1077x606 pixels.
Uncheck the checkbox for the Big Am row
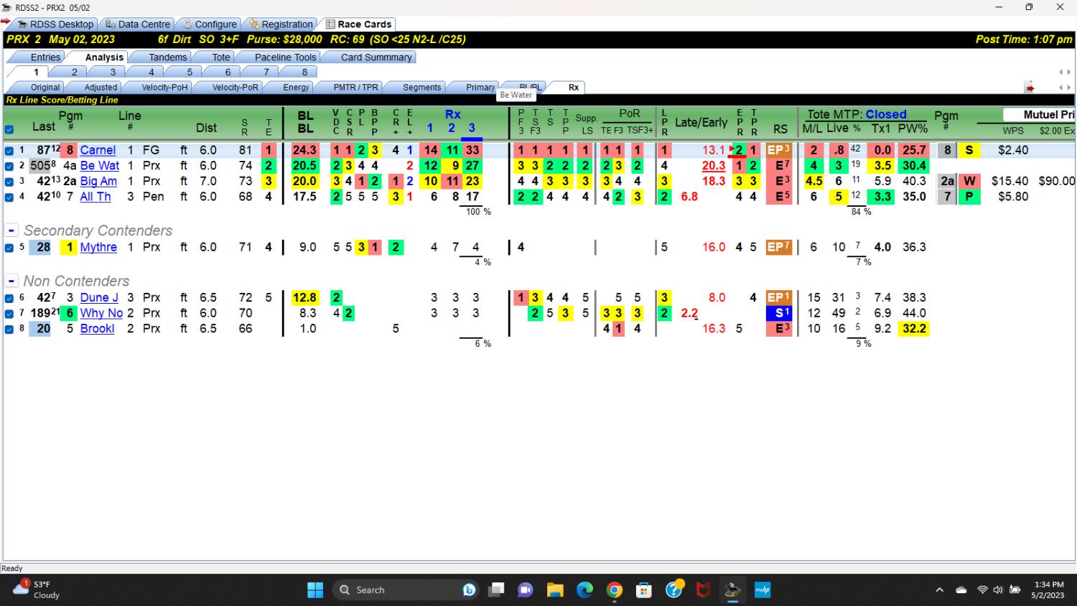coord(9,182)
